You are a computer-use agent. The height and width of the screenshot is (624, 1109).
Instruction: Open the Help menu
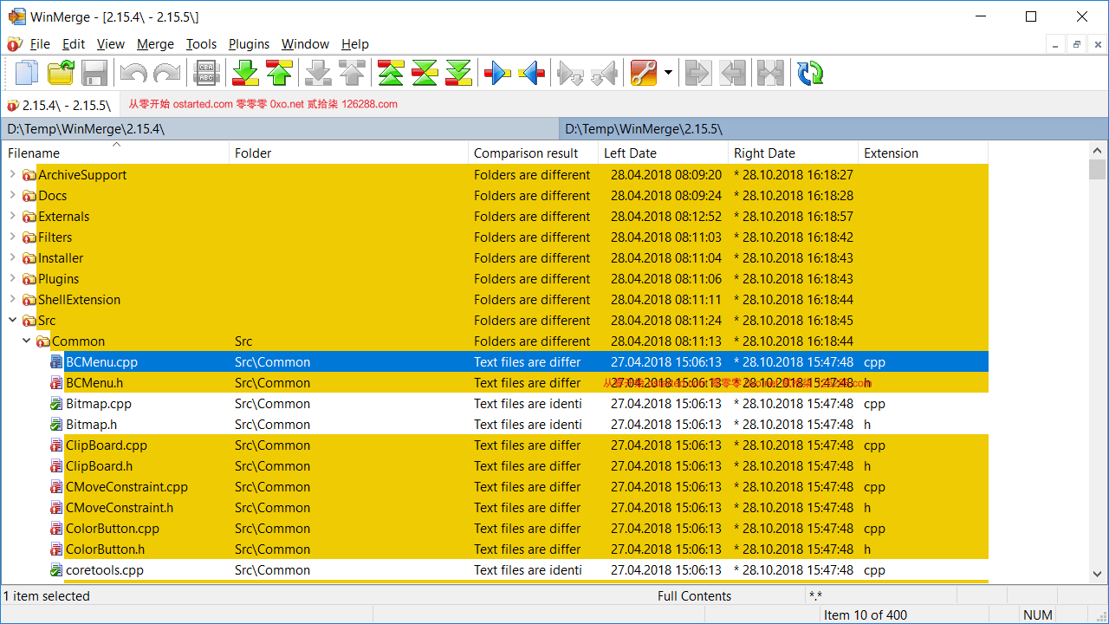pyautogui.click(x=355, y=44)
